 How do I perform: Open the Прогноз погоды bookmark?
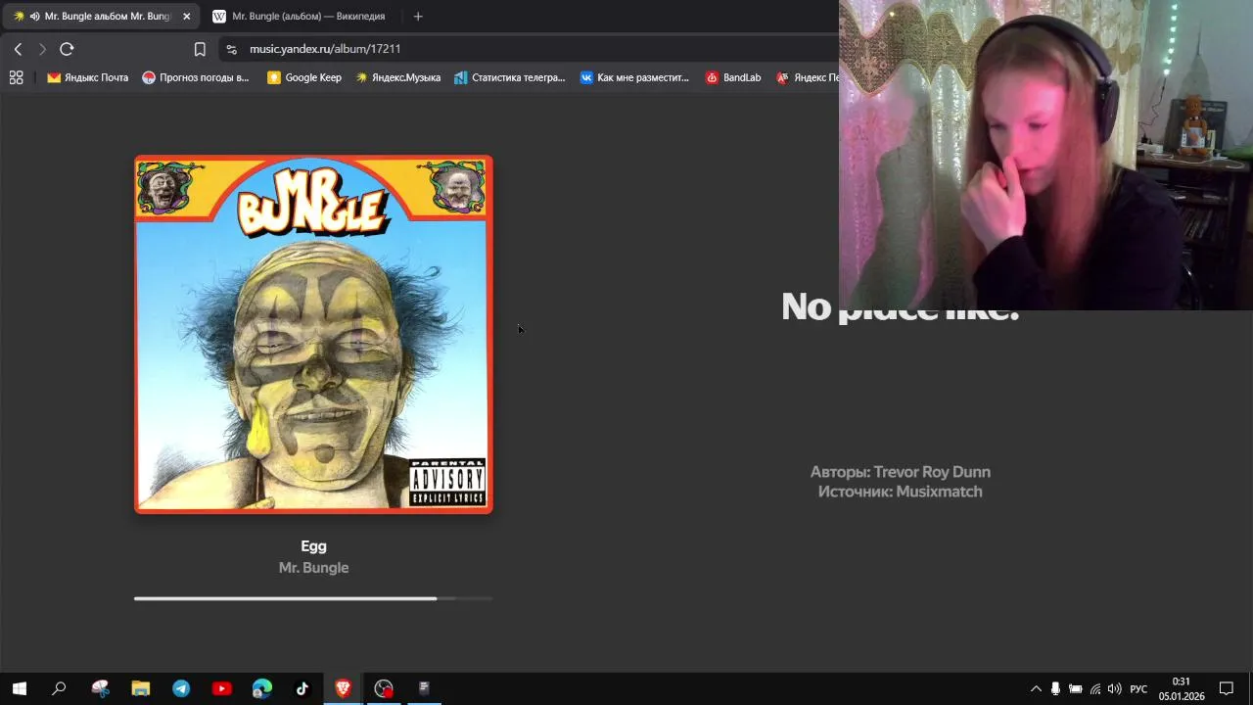196,77
